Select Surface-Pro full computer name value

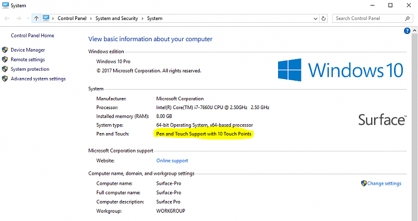pyautogui.click(x=169, y=193)
